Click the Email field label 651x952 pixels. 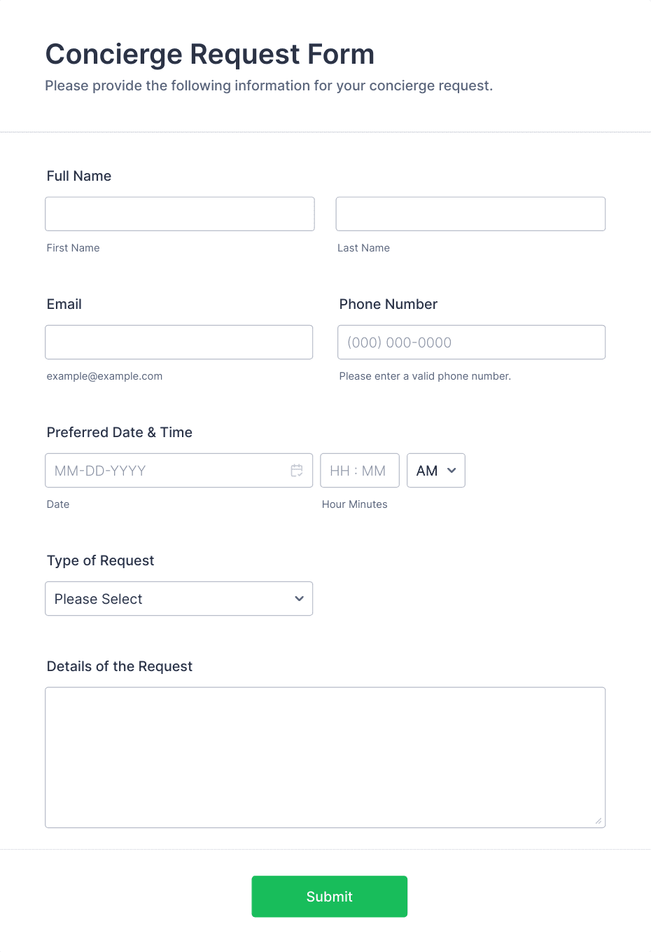tap(64, 304)
